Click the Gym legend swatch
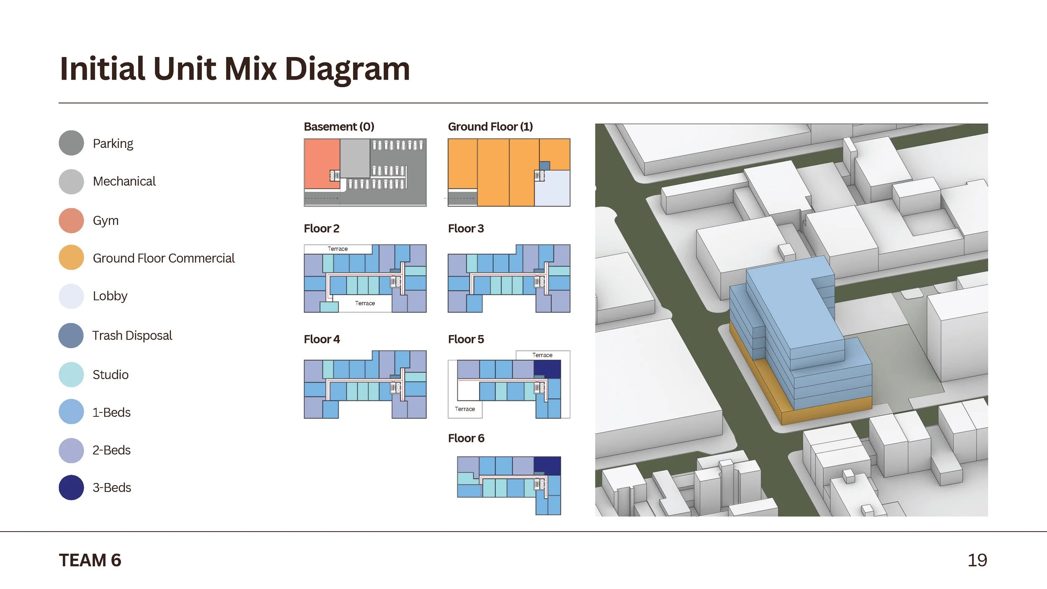Image resolution: width=1047 pixels, height=589 pixels. (71, 220)
